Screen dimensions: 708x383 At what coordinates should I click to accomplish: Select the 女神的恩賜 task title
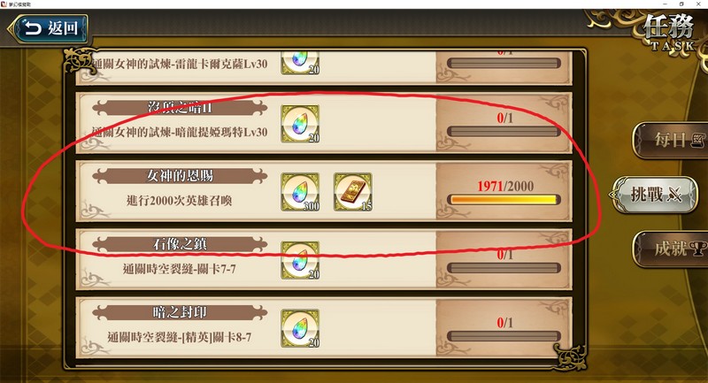180,176
